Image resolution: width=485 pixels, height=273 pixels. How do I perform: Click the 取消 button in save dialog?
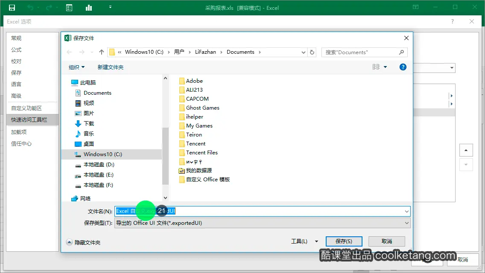coord(387,241)
